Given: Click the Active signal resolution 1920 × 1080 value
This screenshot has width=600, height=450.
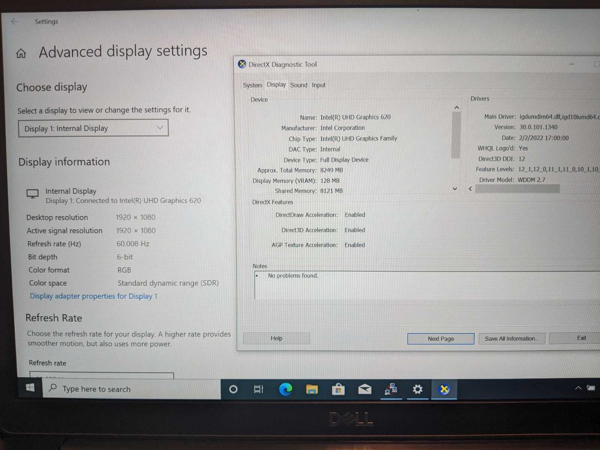Looking at the screenshot, I should pyautogui.click(x=136, y=230).
